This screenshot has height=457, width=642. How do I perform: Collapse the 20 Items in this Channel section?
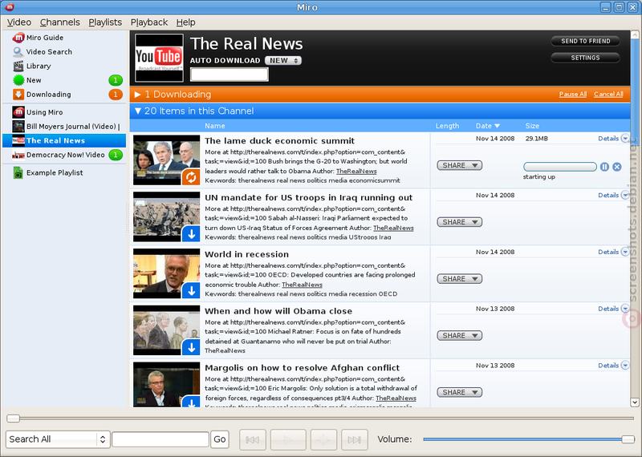point(138,111)
